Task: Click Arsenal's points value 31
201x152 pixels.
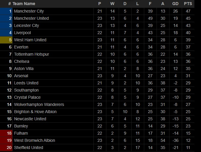Action: coord(188,76)
